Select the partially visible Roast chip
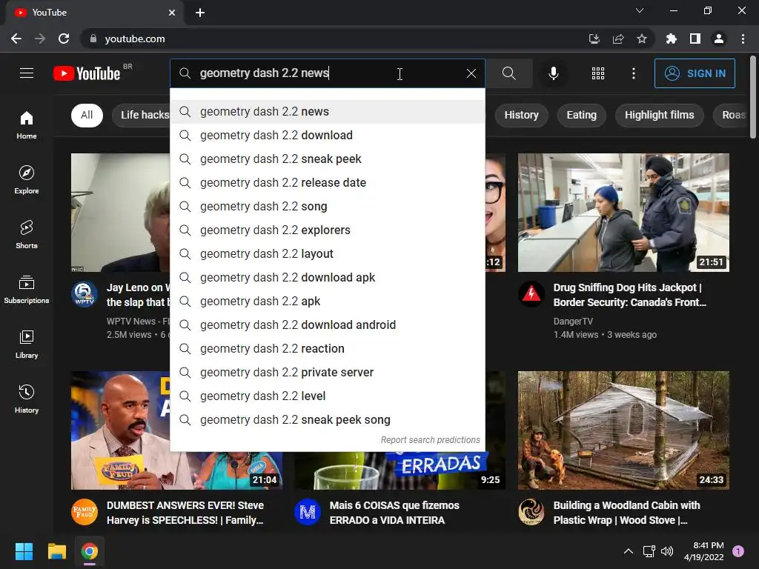The height and width of the screenshot is (569, 759). [731, 115]
